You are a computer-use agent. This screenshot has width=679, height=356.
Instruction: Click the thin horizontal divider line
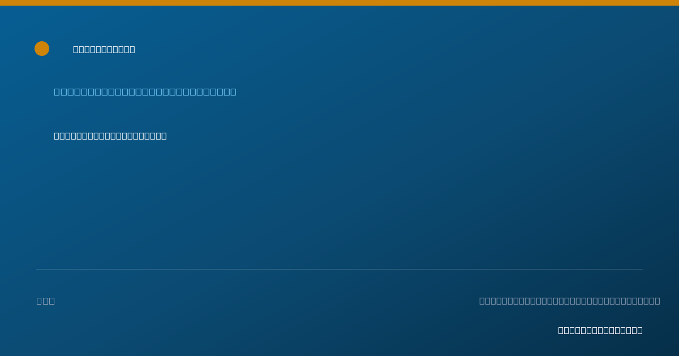coord(339,269)
